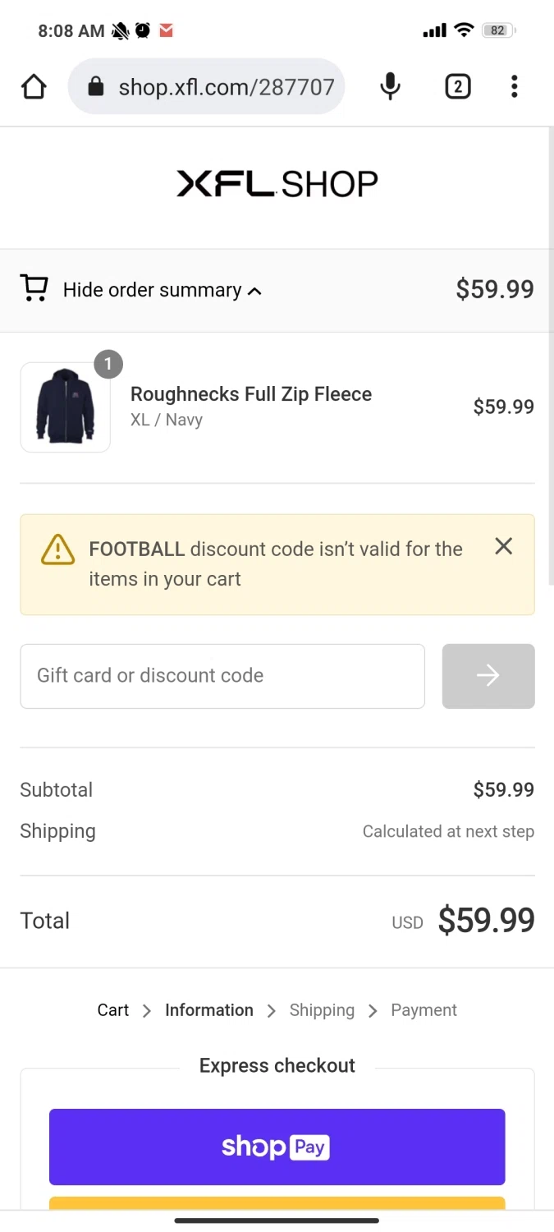The width and height of the screenshot is (554, 1232).
Task: Dismiss the FOOTBALL discount code warning
Action: [503, 546]
